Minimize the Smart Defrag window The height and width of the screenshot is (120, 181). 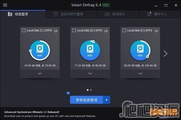pos(156,5)
